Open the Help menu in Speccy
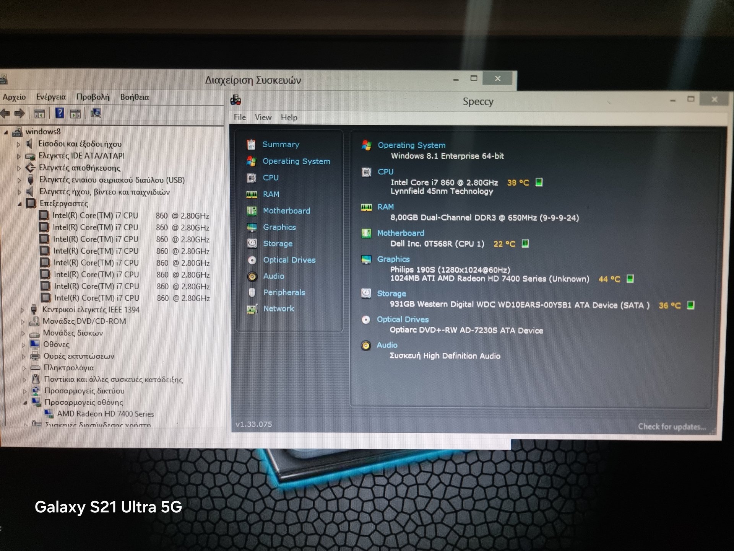Image resolution: width=734 pixels, height=551 pixels. 289,118
